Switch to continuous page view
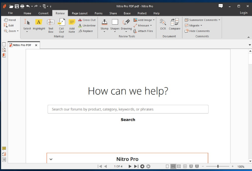Viewport: 252px width, 171px height. pos(173,166)
